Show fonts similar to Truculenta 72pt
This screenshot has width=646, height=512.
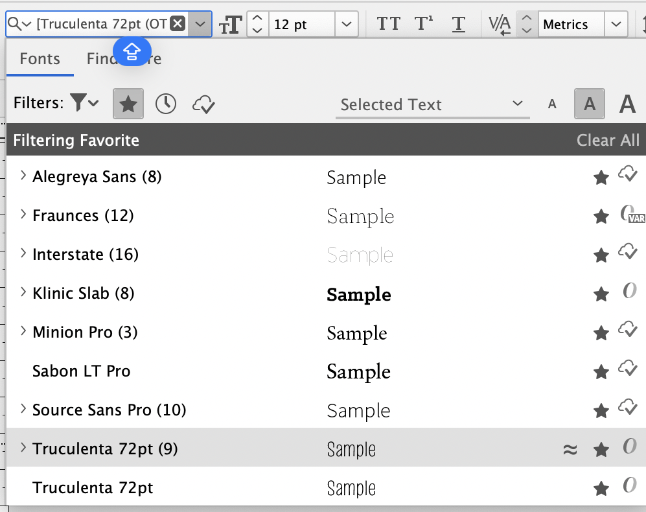click(570, 450)
